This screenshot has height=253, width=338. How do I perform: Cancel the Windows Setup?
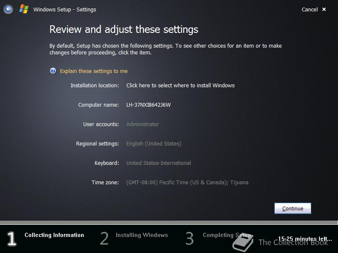pyautogui.click(x=310, y=9)
